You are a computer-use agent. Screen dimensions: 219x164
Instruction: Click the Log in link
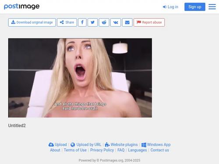tap(170, 7)
